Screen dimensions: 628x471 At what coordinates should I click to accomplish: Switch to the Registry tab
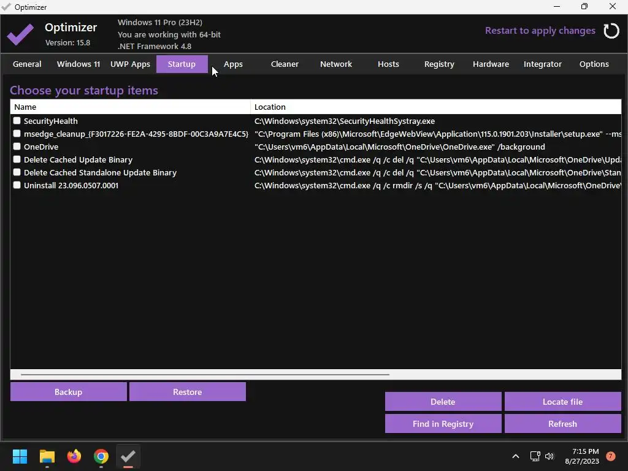(x=439, y=64)
